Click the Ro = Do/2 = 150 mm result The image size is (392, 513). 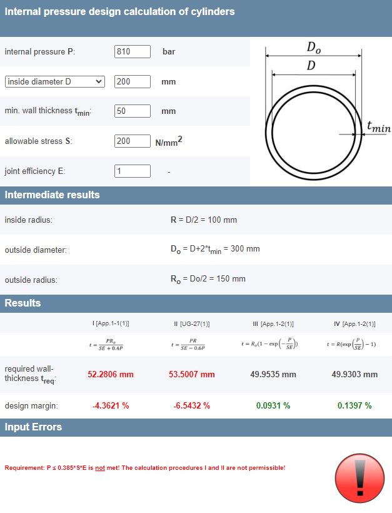208,279
